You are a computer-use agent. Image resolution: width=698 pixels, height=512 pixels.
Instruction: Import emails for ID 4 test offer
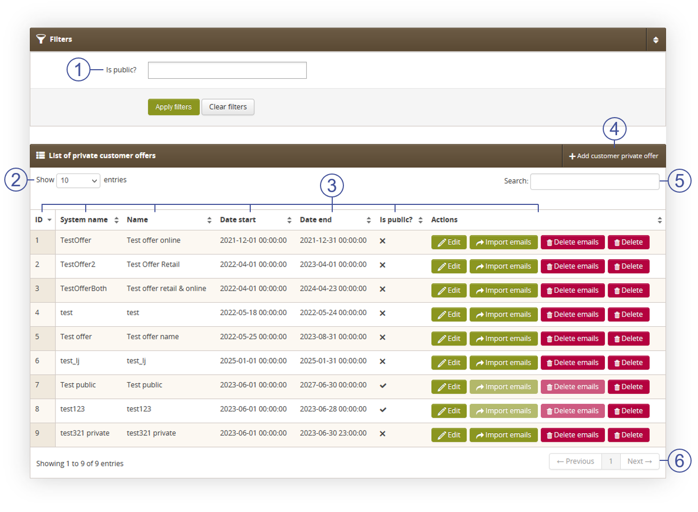(504, 315)
